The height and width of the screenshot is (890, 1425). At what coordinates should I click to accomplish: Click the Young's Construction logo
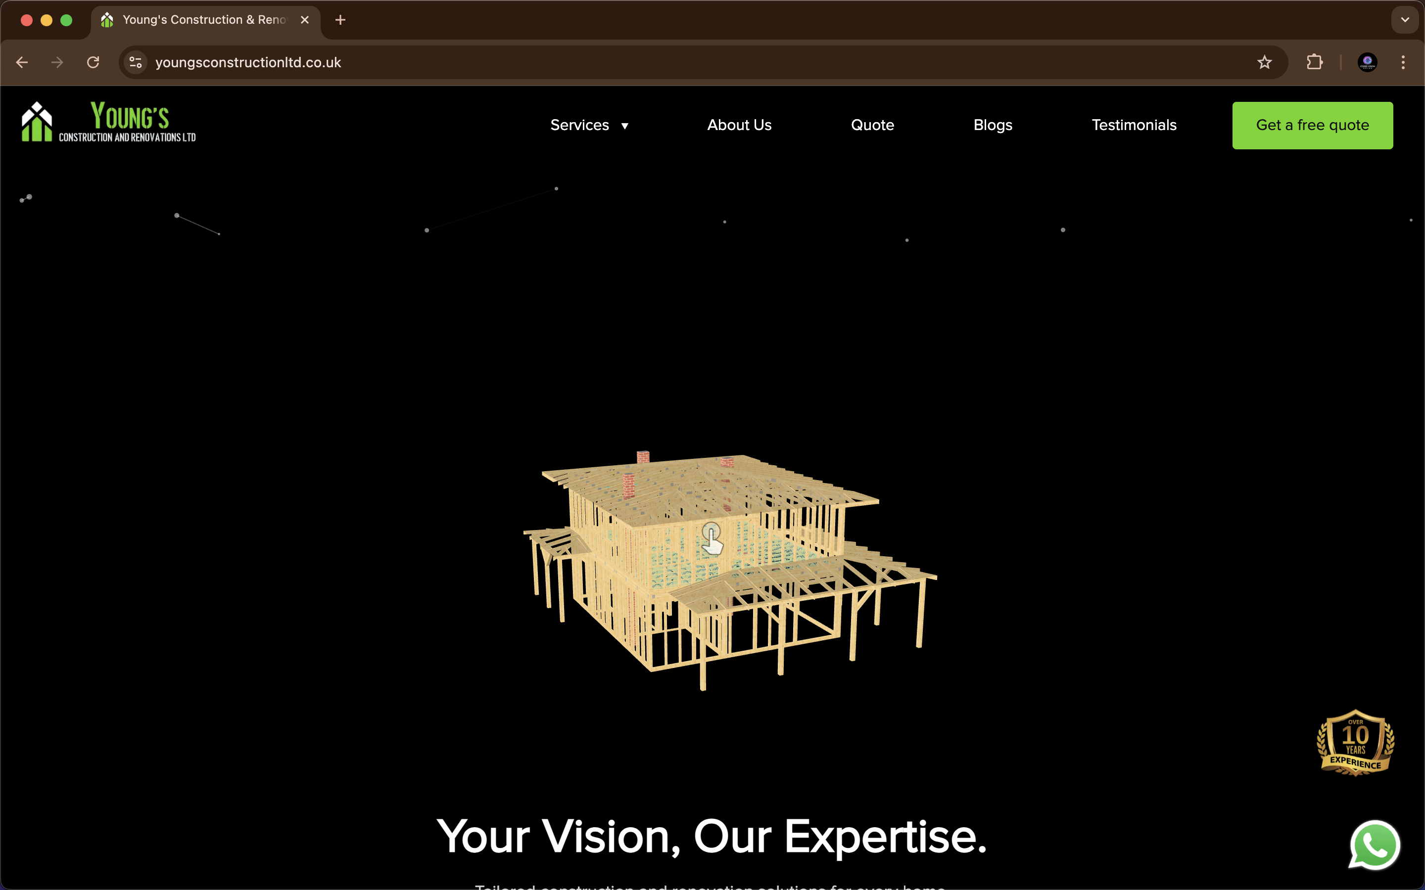pos(108,123)
